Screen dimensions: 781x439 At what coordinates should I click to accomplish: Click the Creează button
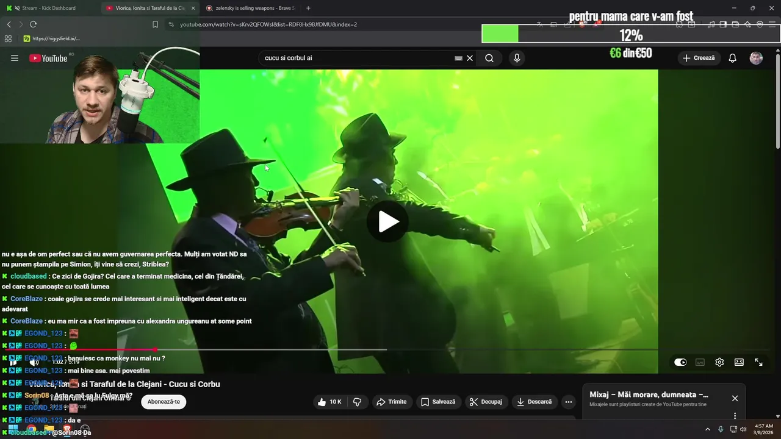(699, 58)
